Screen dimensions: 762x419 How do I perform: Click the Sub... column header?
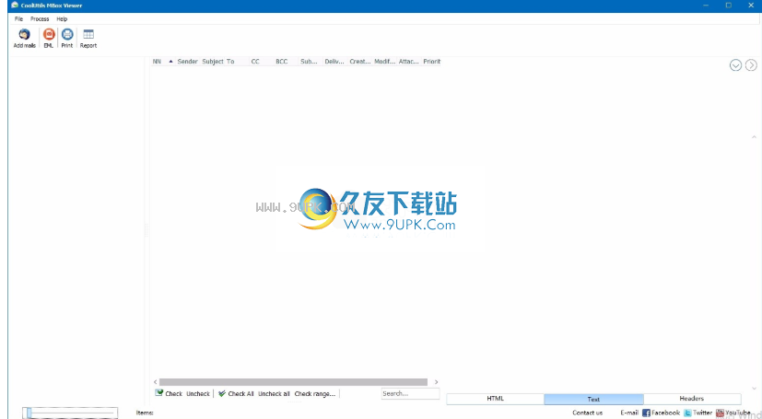(309, 62)
